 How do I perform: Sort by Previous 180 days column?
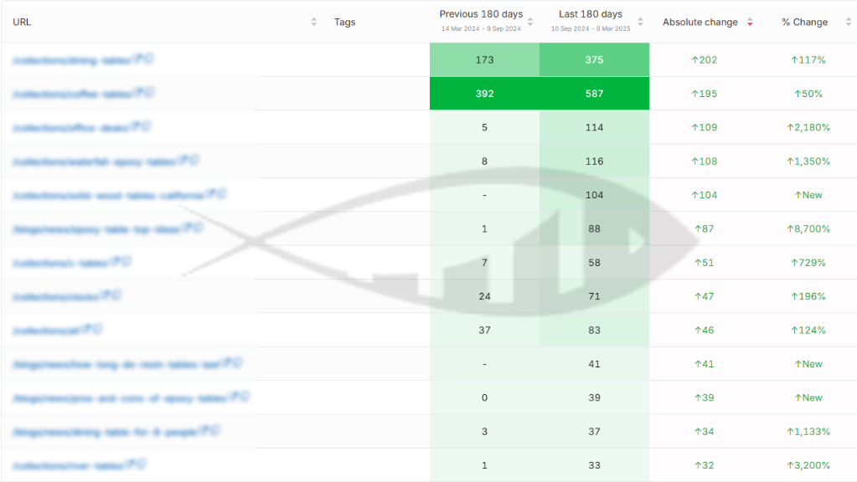pyautogui.click(x=529, y=22)
